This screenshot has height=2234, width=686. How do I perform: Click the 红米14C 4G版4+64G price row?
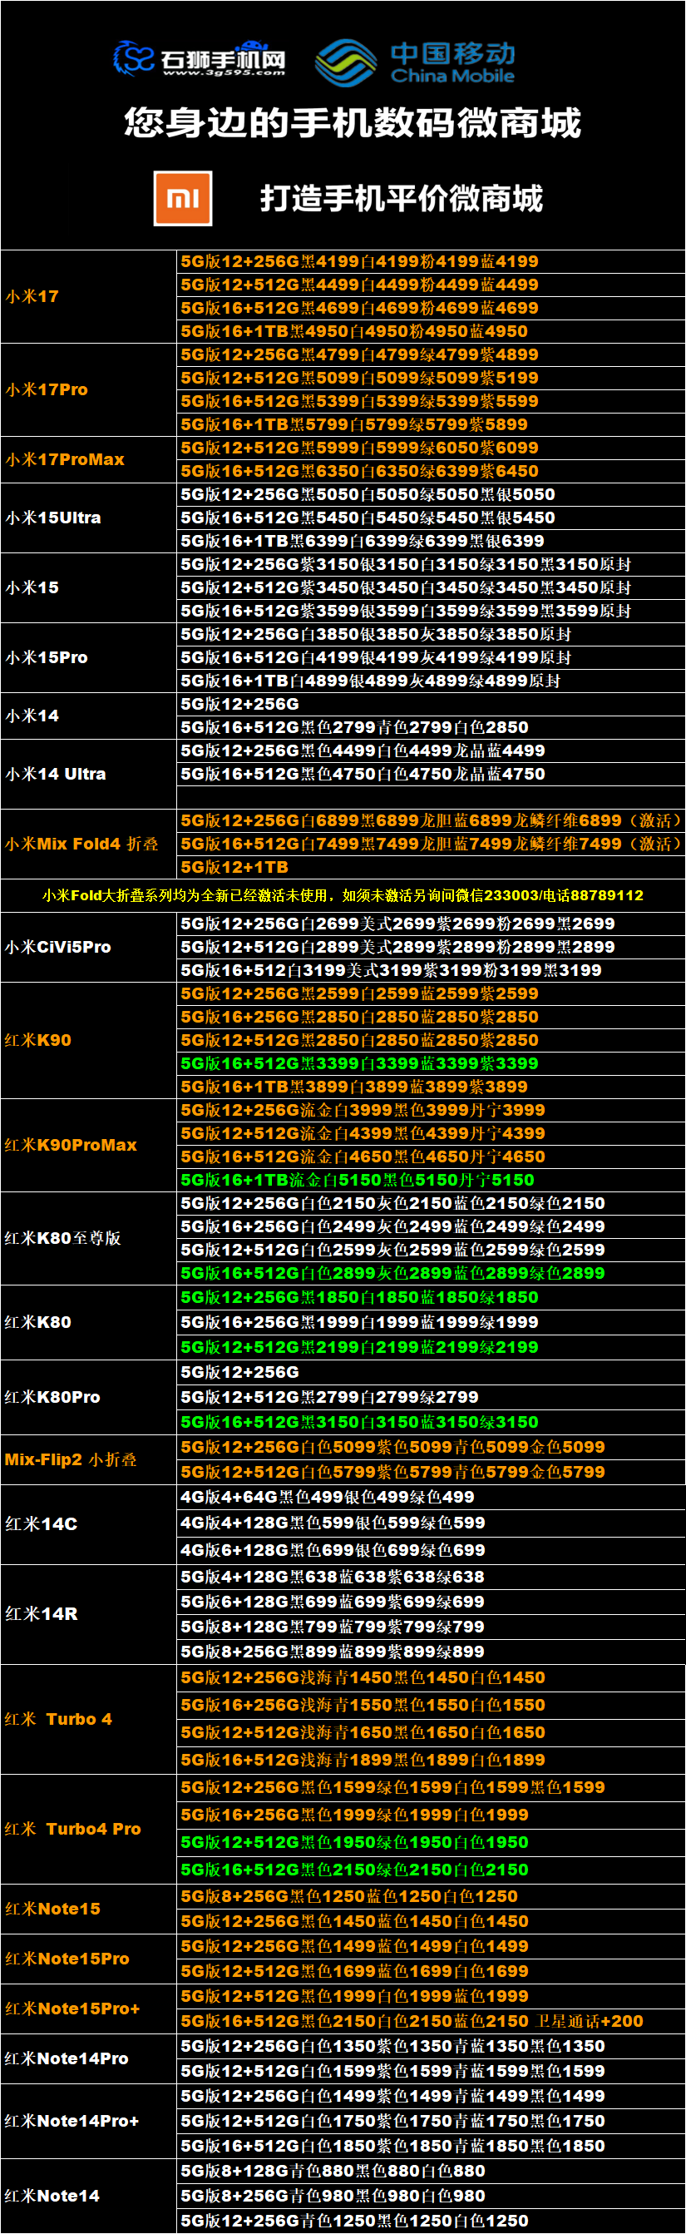[328, 1497]
